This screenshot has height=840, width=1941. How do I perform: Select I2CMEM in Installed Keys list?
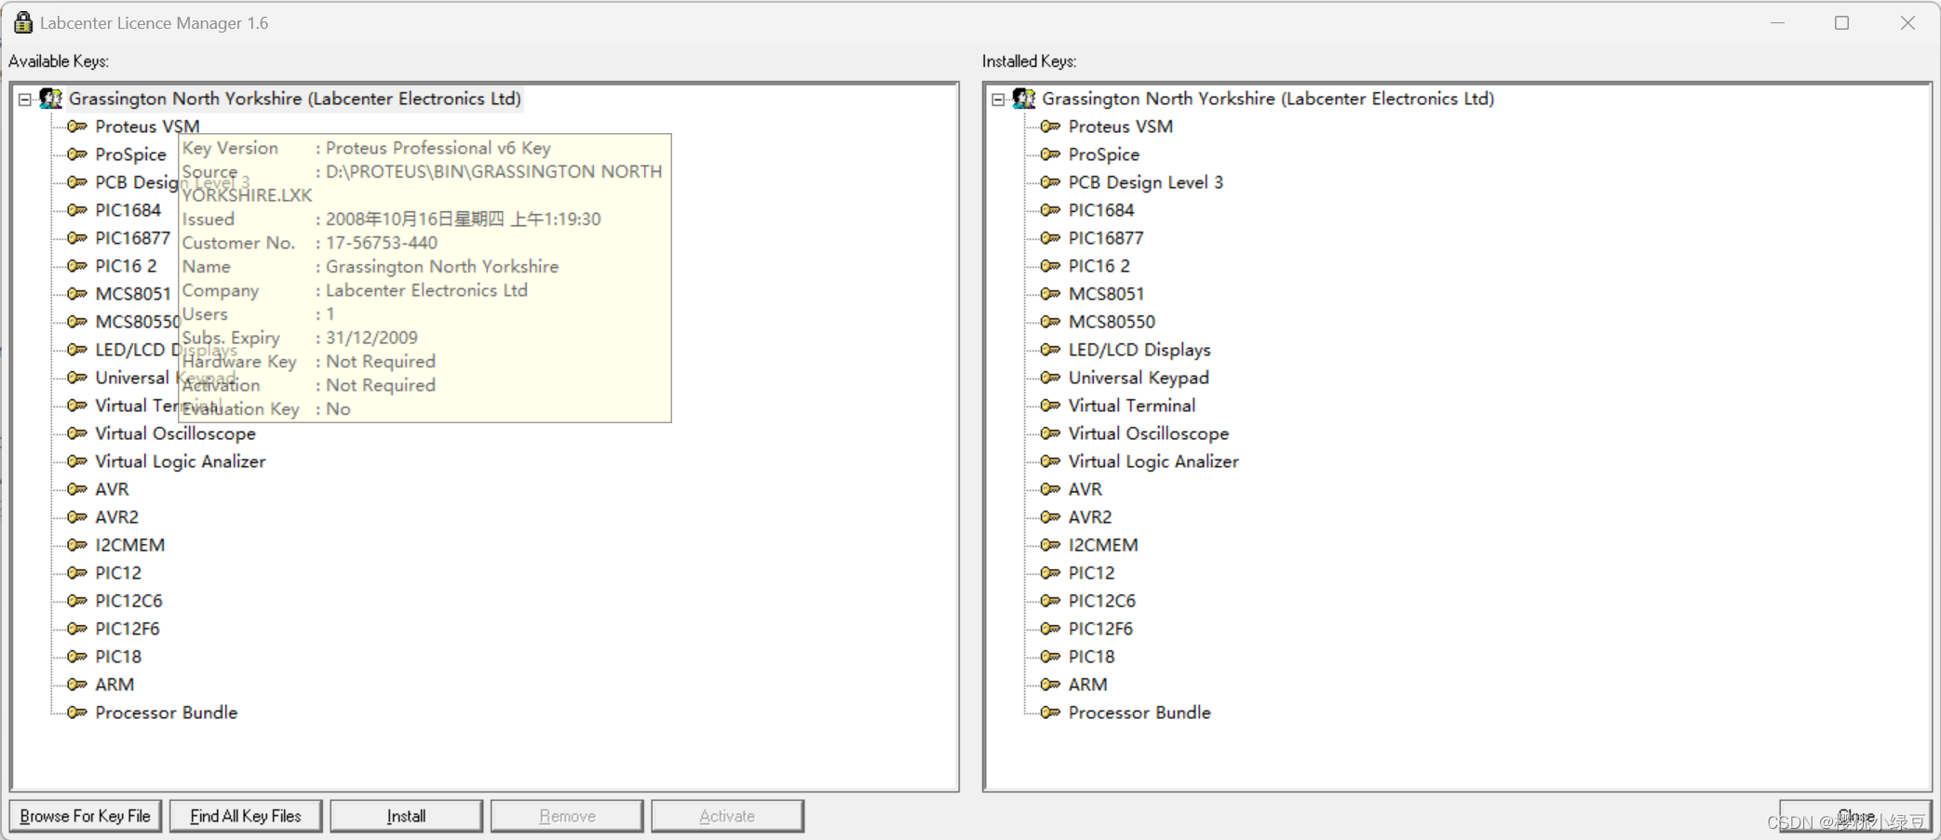tap(1103, 545)
